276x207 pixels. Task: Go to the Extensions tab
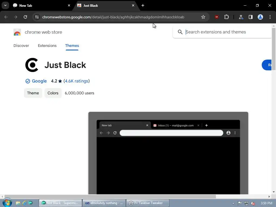pyautogui.click(x=47, y=46)
